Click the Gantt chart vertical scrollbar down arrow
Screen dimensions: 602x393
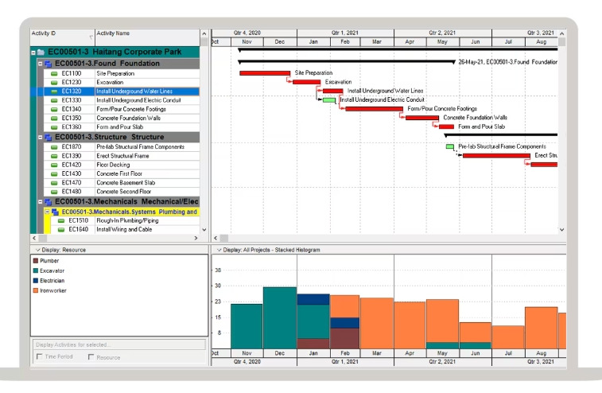click(x=561, y=229)
